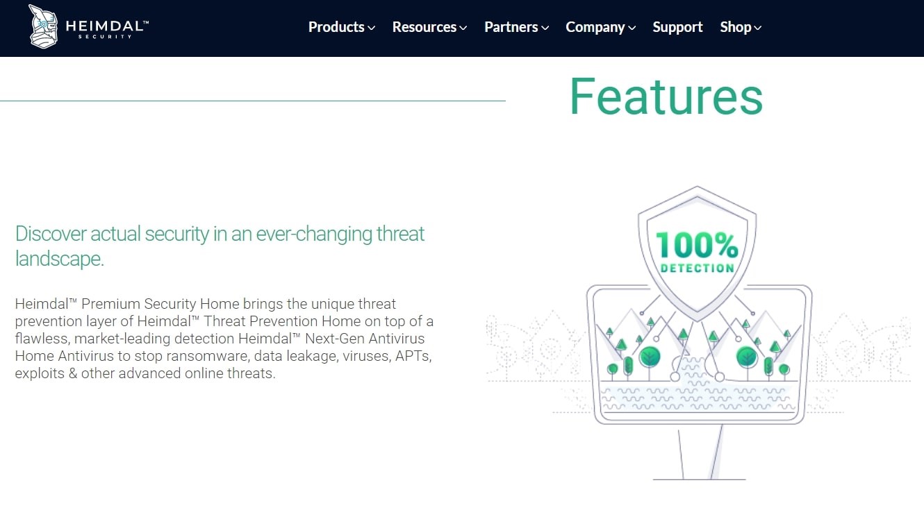924x519 pixels.
Task: Click the Heimdal Premium Security Home paragraph
Action: (x=224, y=339)
